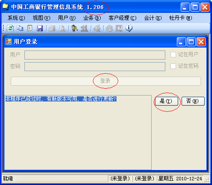Open the 客户经理(C) menu
Image resolution: width=212 pixels, height=185 pixels.
tap(122, 18)
